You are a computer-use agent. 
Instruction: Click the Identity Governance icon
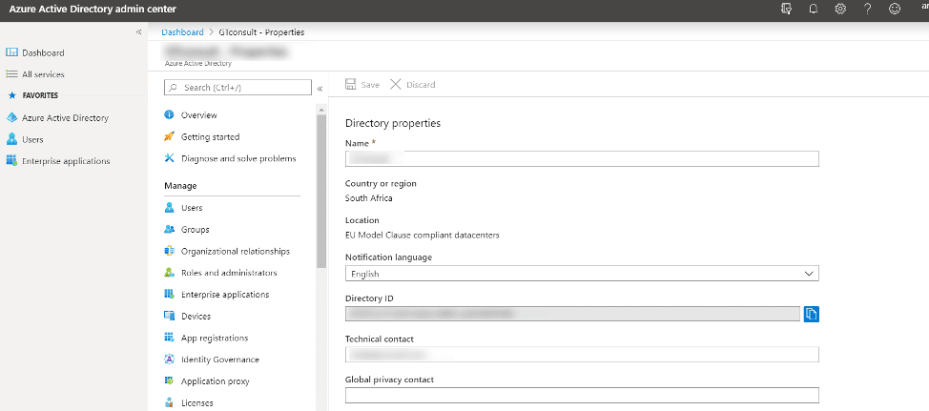pyautogui.click(x=170, y=360)
